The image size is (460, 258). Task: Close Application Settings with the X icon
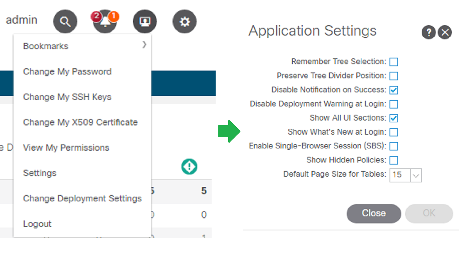pos(445,33)
